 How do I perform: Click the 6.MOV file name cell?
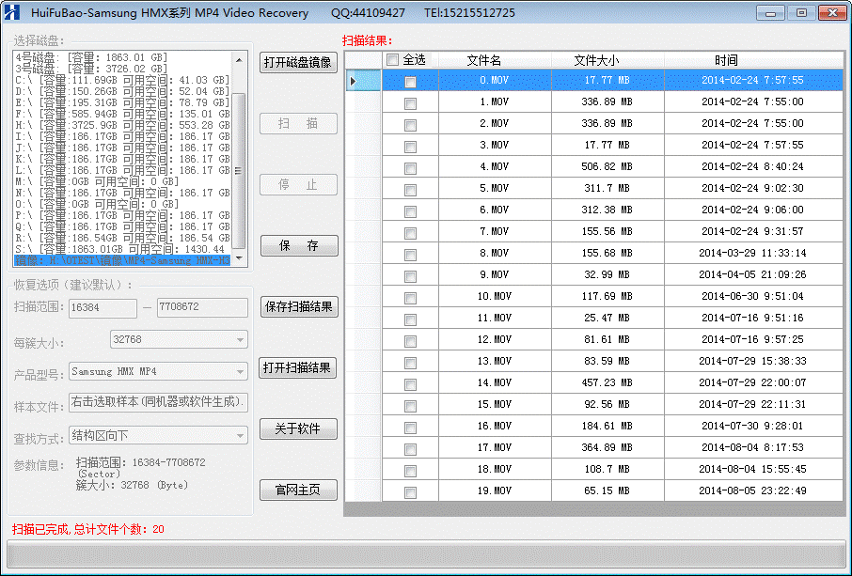[x=495, y=210]
